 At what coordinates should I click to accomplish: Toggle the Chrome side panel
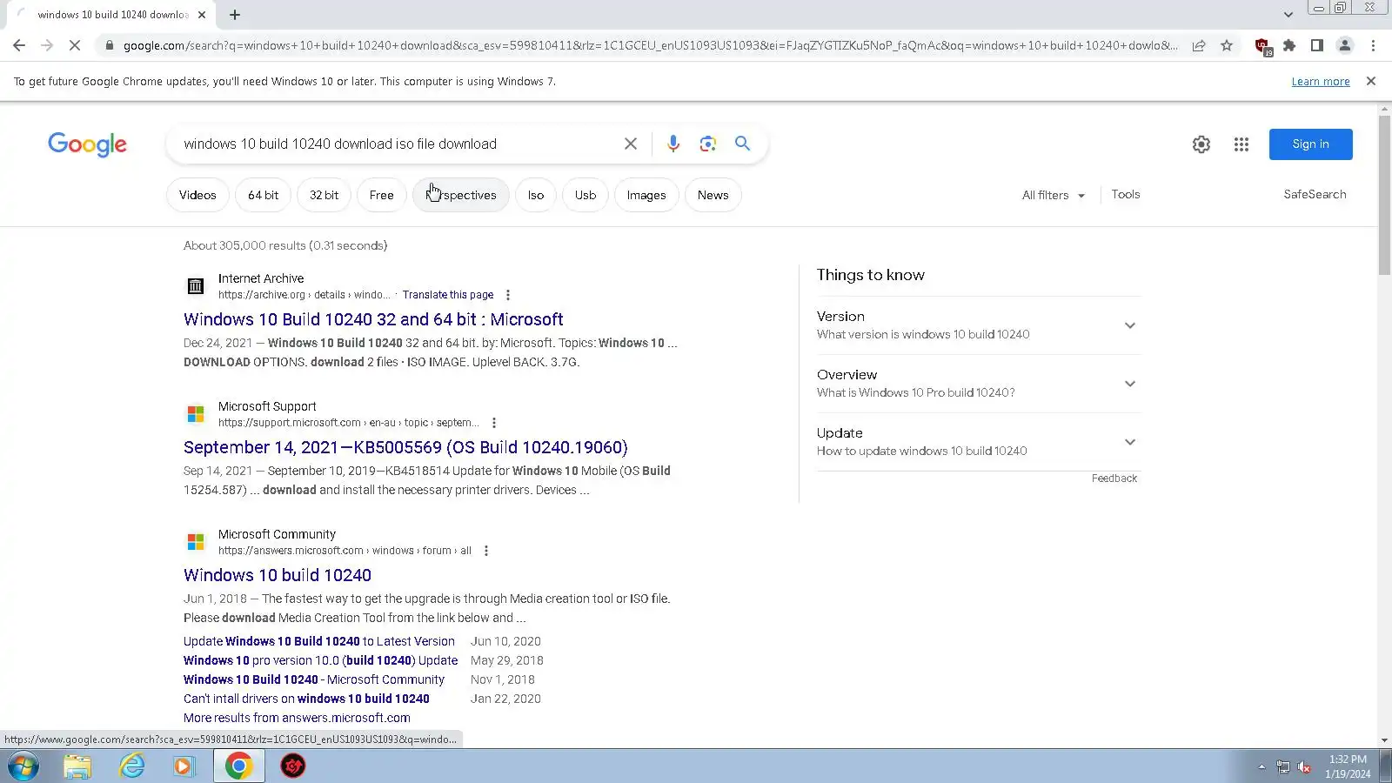pos(1317,45)
